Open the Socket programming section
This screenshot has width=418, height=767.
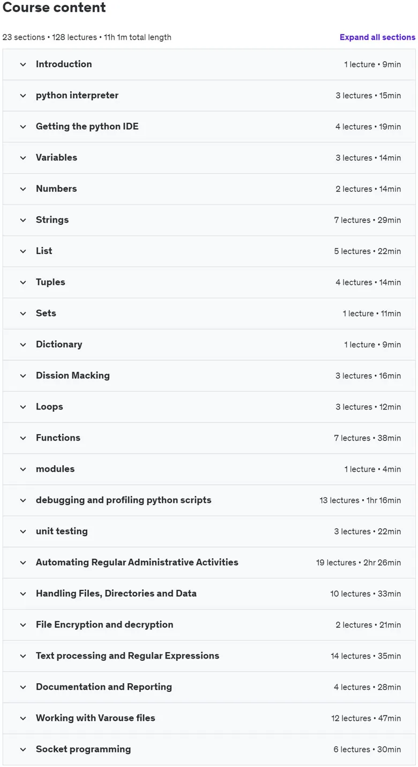pyautogui.click(x=209, y=749)
